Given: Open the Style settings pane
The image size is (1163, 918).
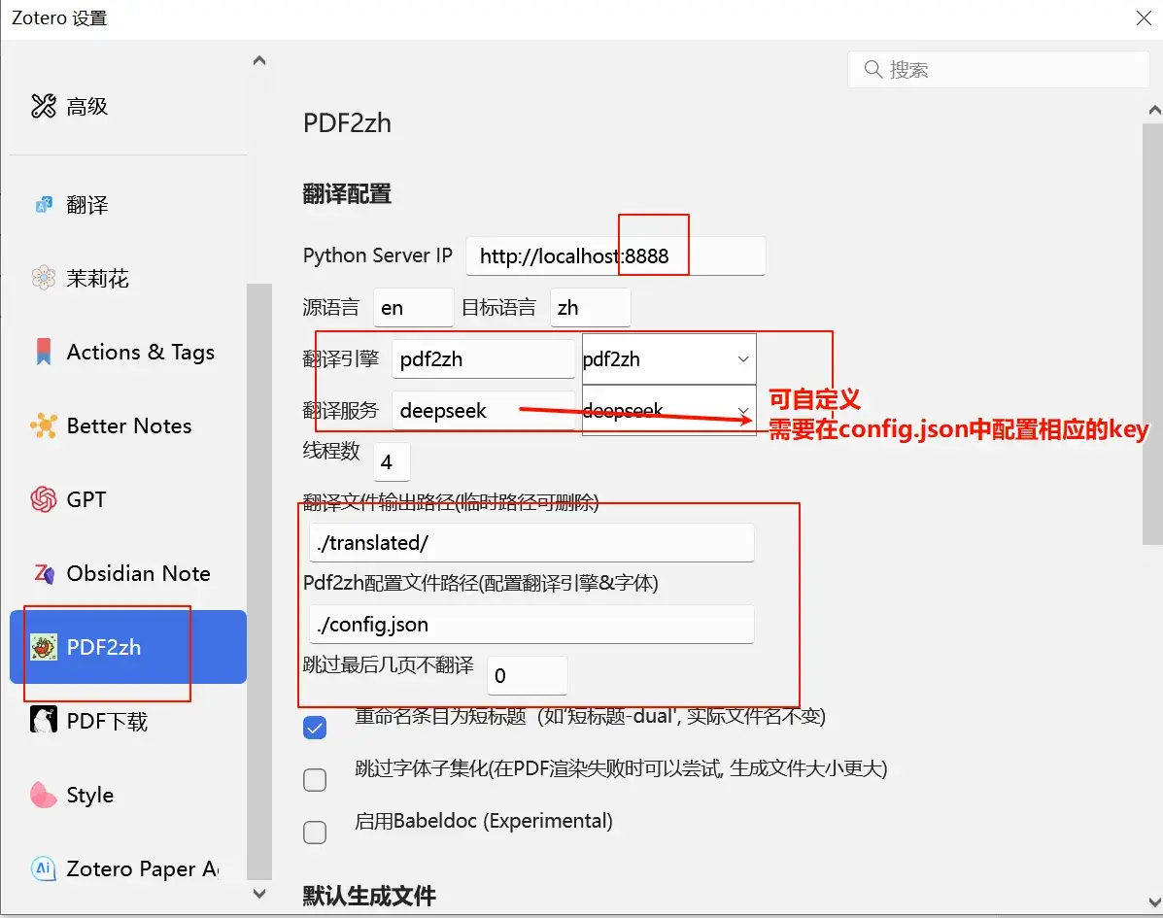Looking at the screenshot, I should click(89, 795).
